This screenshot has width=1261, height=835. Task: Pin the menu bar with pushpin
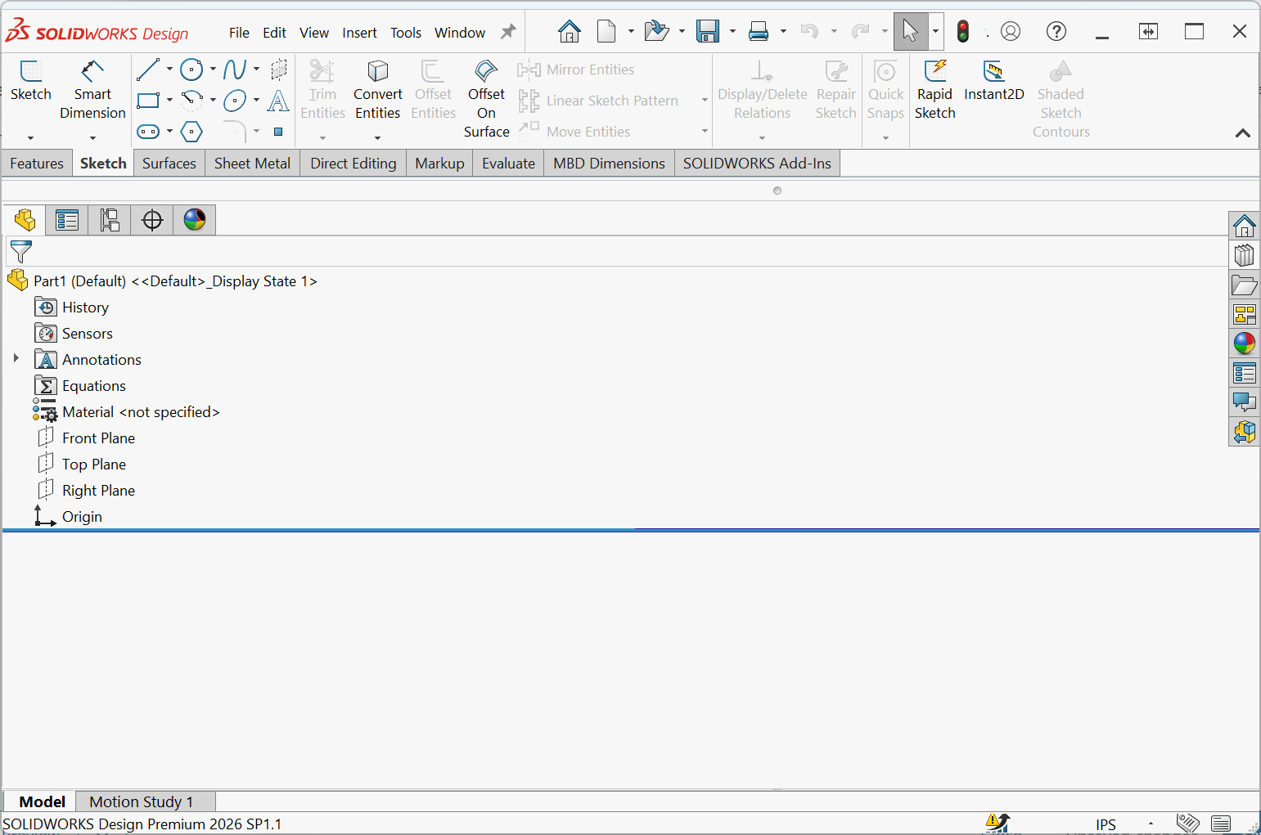508,32
